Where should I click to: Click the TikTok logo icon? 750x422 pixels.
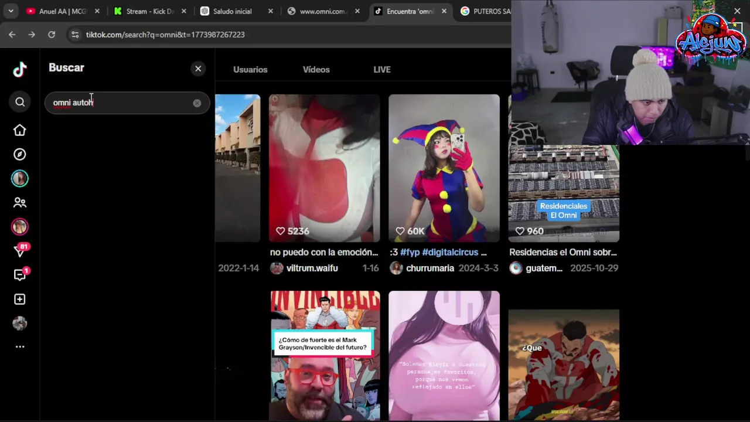click(x=20, y=70)
